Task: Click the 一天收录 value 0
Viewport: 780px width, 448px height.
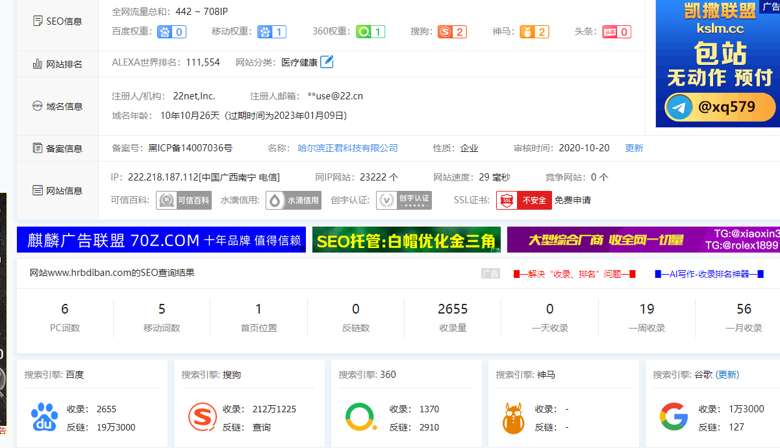Action: pos(550,309)
